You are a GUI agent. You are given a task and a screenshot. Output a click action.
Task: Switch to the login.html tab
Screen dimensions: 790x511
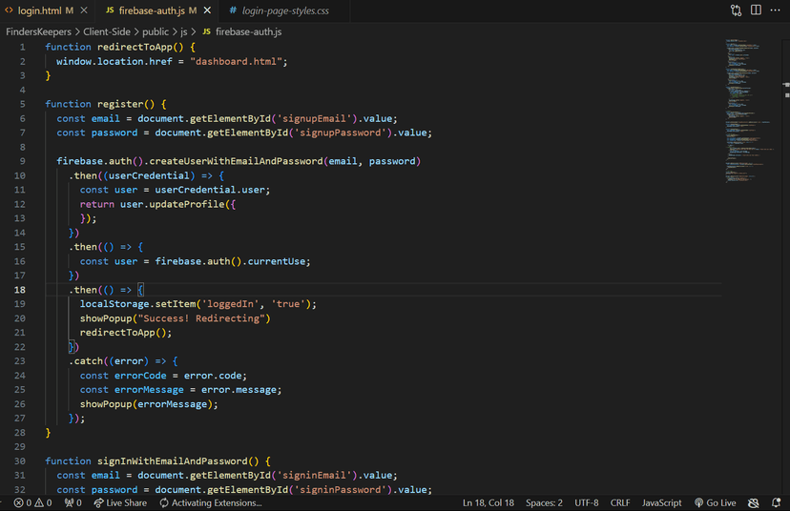point(40,10)
